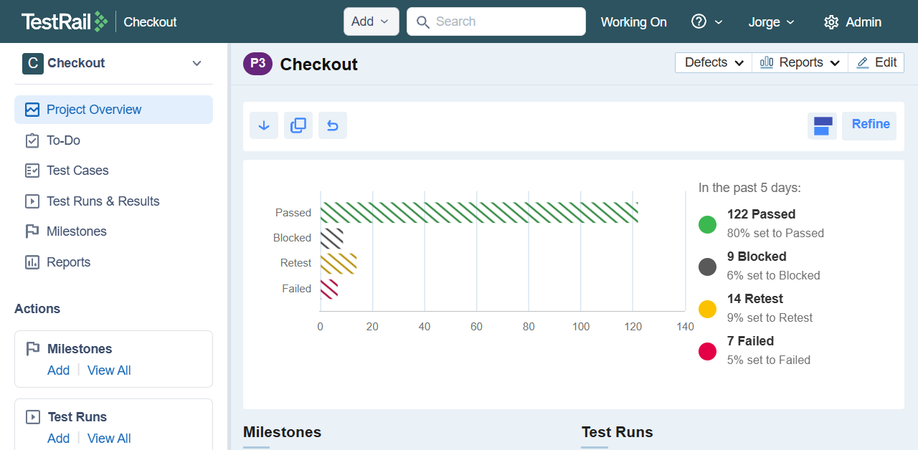Screen dimensions: 918x450
Task: Open the Defects dropdown
Action: click(712, 62)
